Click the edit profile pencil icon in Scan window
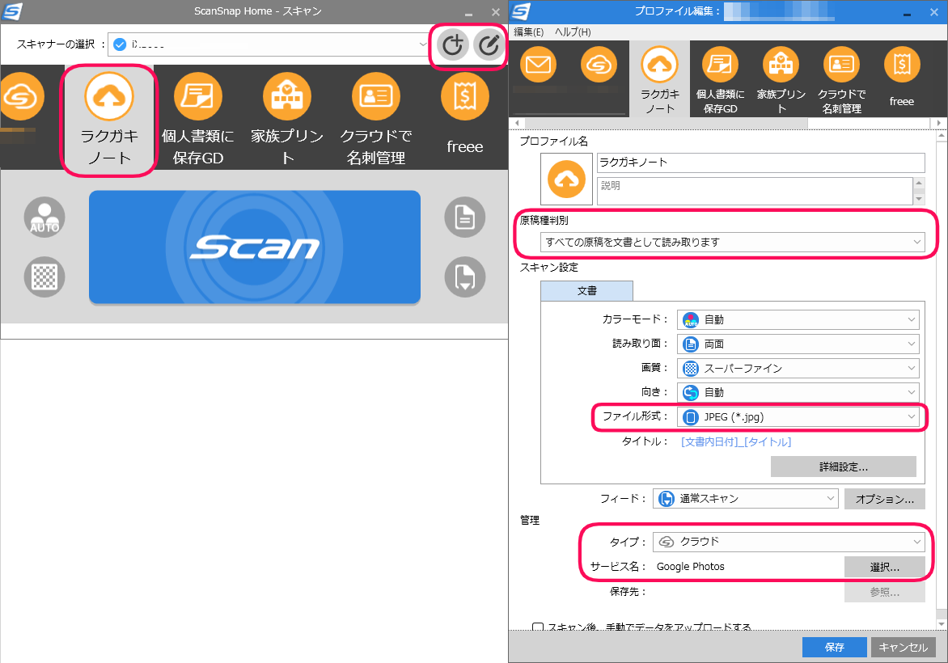The height and width of the screenshot is (663, 948). pos(489,44)
